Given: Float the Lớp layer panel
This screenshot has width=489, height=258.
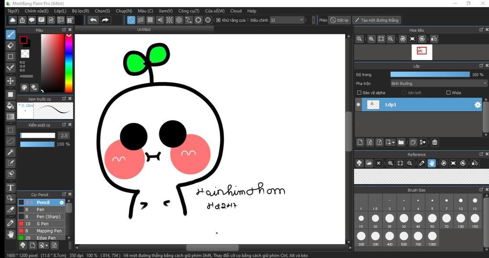Looking at the screenshot, I should 481,66.
